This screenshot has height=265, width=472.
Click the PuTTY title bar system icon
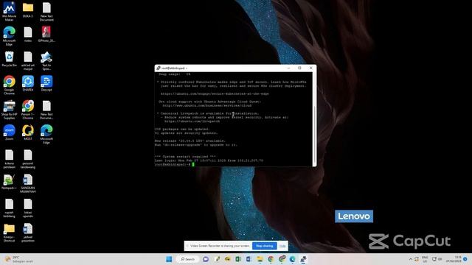pos(159,68)
